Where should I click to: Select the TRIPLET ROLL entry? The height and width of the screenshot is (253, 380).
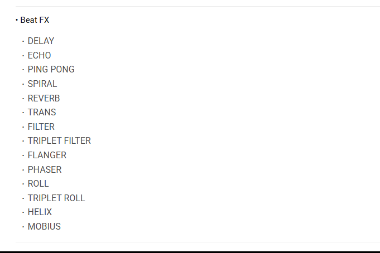[x=56, y=198]
